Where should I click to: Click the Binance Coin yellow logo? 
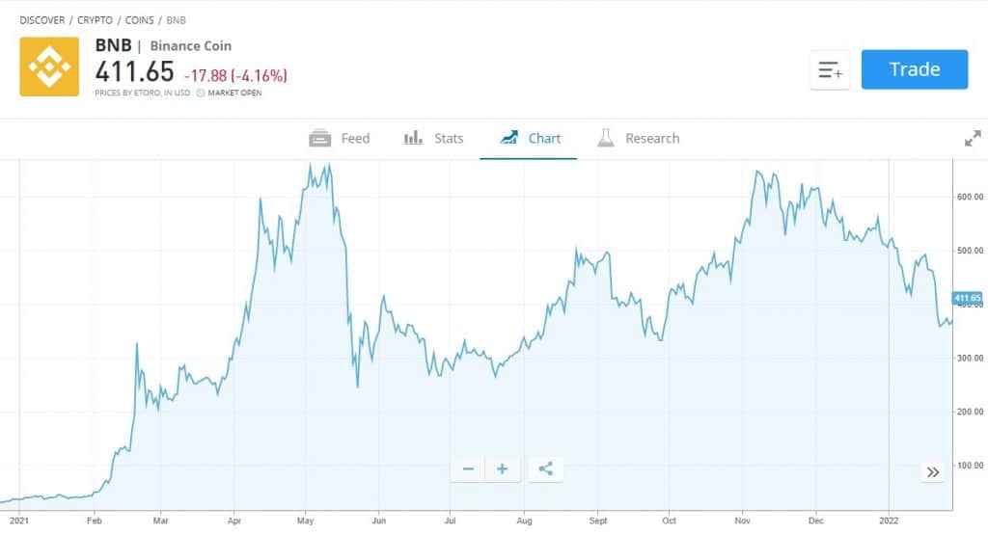(49, 67)
